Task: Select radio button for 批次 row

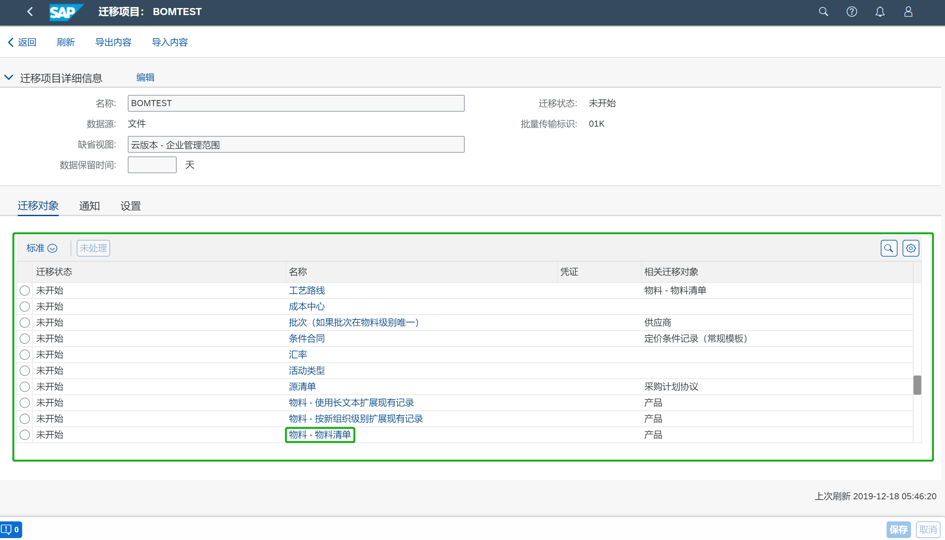Action: (24, 323)
